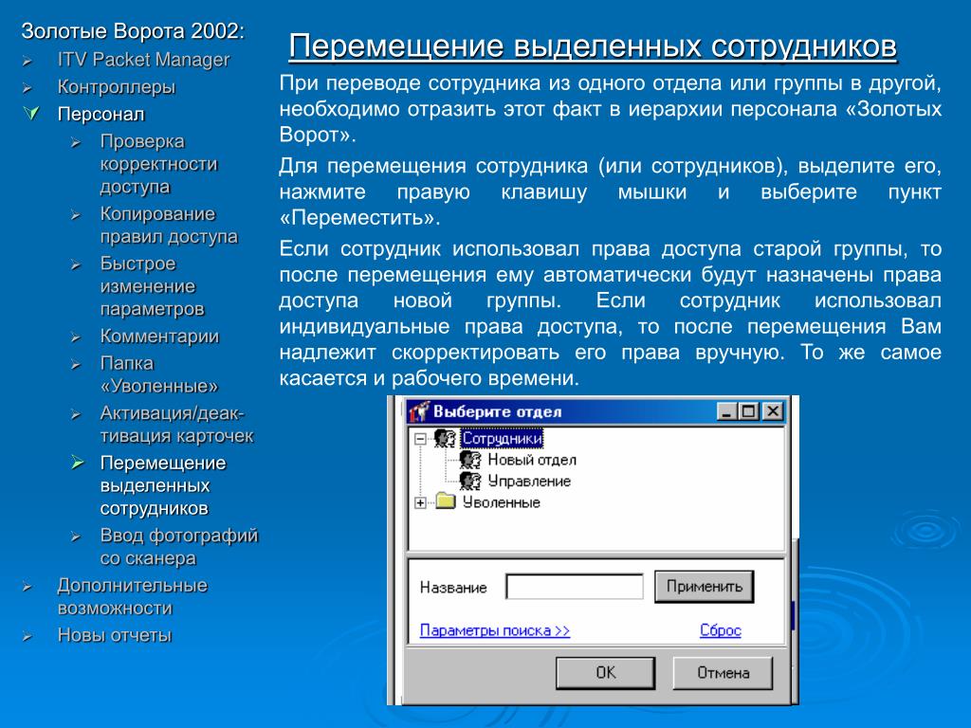Click the Сотрудники group icon in tree

(445, 438)
